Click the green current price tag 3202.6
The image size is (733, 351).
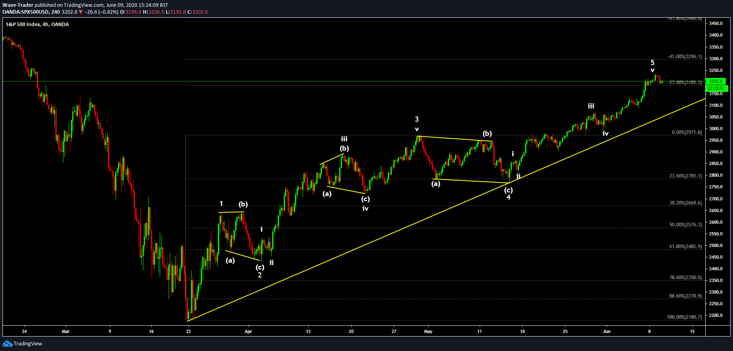coord(716,81)
